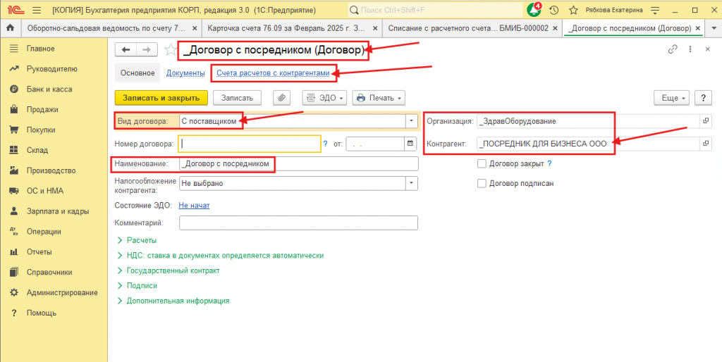The height and width of the screenshot is (362, 722).
Task: Add contract to favorites with star icon
Action: coord(170,50)
